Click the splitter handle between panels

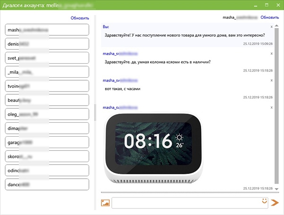[x=96, y=112]
